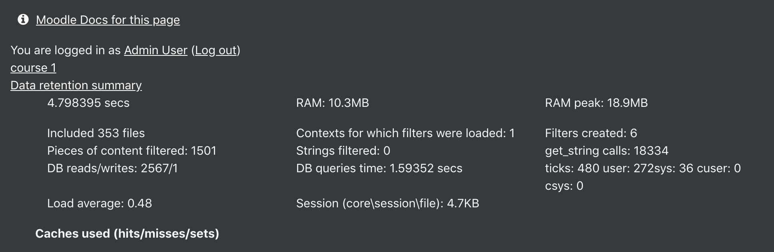The width and height of the screenshot is (774, 252).
Task: Click the Caches used (hits/misses/sets) heading
Action: pos(127,234)
